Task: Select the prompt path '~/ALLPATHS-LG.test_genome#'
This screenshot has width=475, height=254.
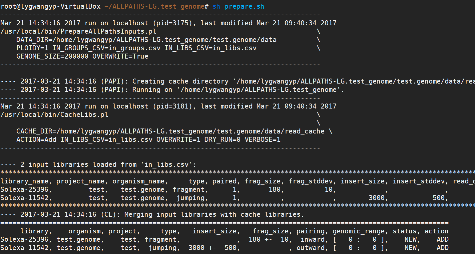Action: click(156, 7)
